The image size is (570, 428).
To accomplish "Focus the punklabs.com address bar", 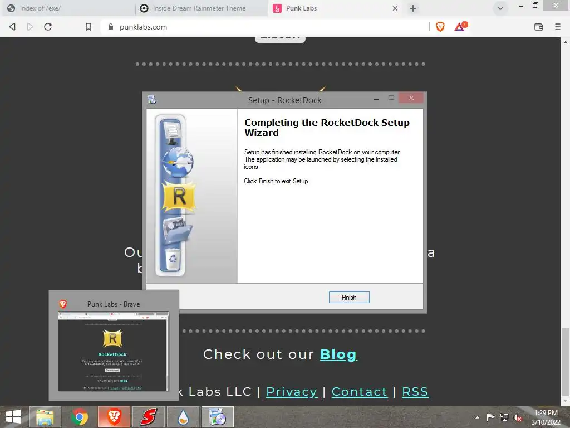I will pos(266,27).
